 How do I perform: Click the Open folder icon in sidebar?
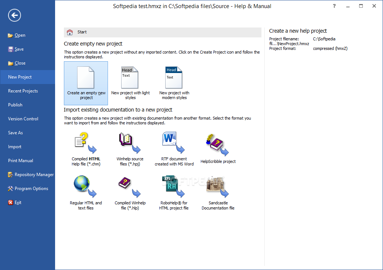click(10, 35)
